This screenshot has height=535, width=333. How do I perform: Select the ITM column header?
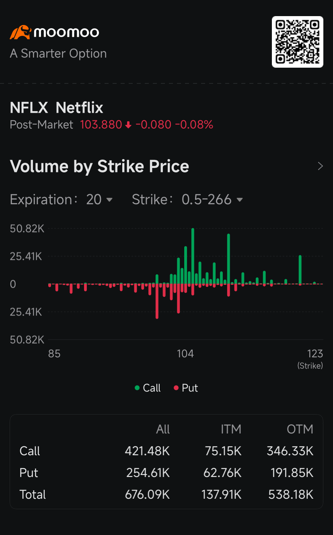click(231, 429)
